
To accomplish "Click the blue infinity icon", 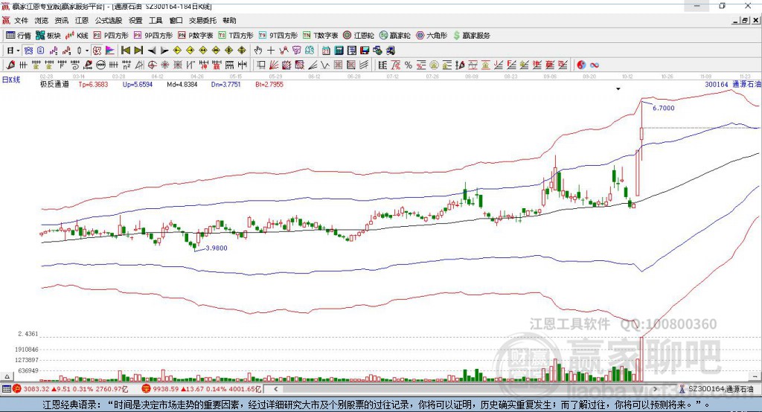I will 595,65.
